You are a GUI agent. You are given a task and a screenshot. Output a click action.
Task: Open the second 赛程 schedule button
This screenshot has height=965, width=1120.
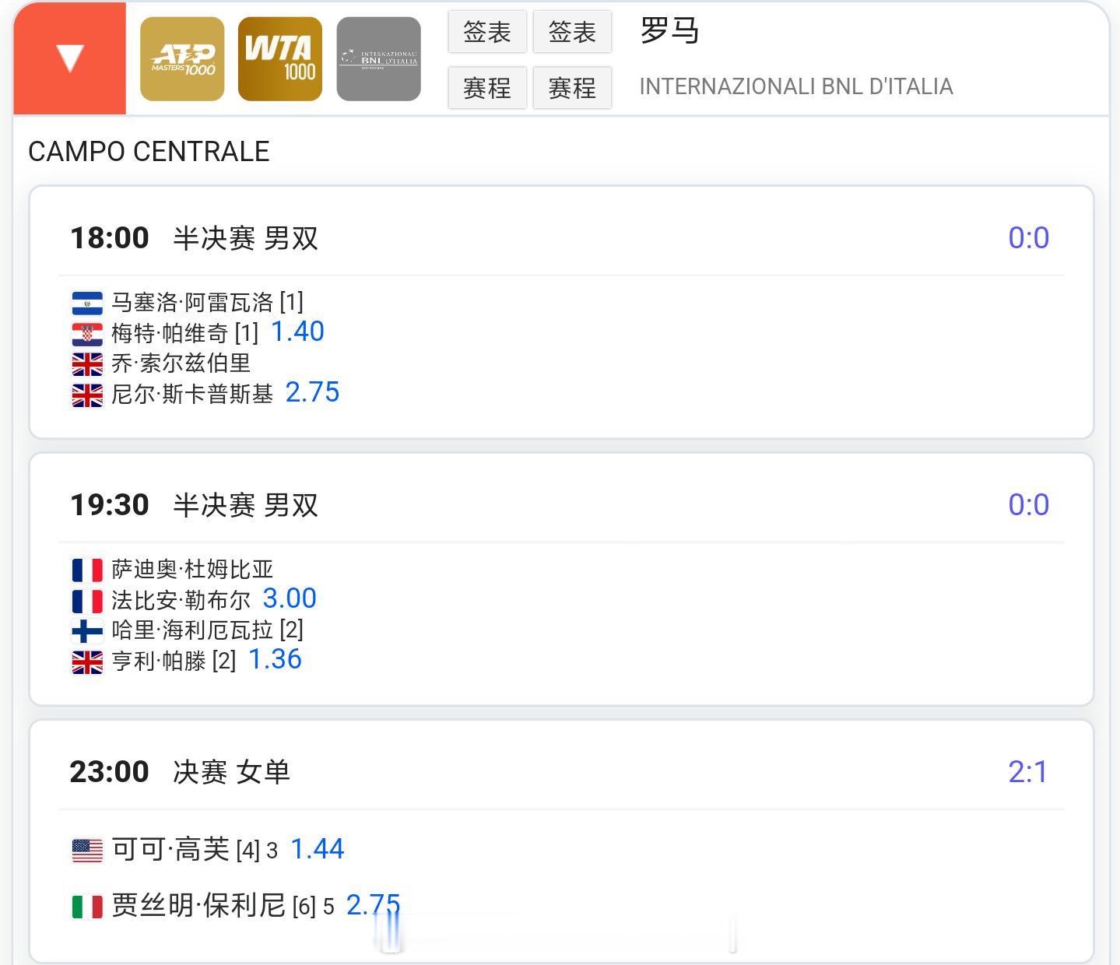pyautogui.click(x=572, y=88)
